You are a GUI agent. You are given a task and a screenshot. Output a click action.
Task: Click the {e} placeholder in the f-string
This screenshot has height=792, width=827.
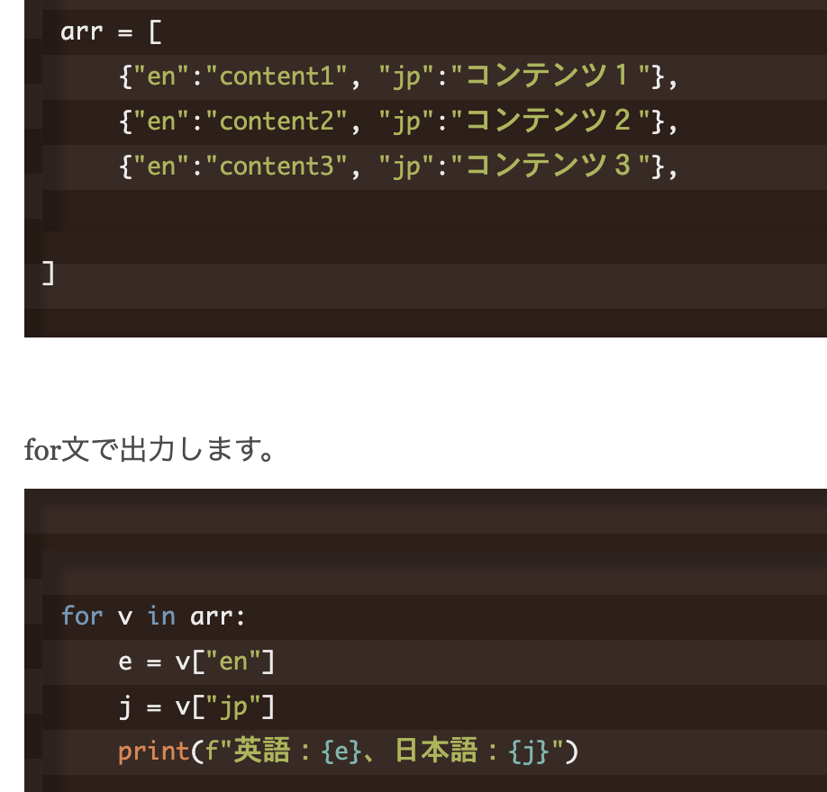(x=340, y=751)
